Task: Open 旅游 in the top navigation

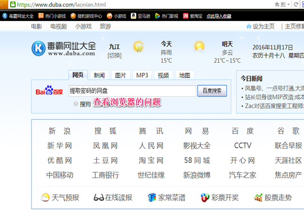Action: (x=105, y=26)
